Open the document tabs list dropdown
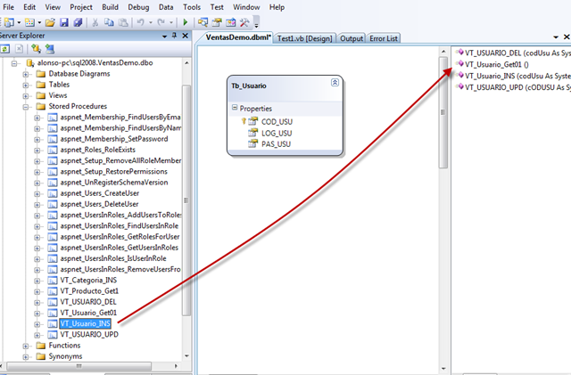This screenshot has height=375, width=571. click(556, 37)
